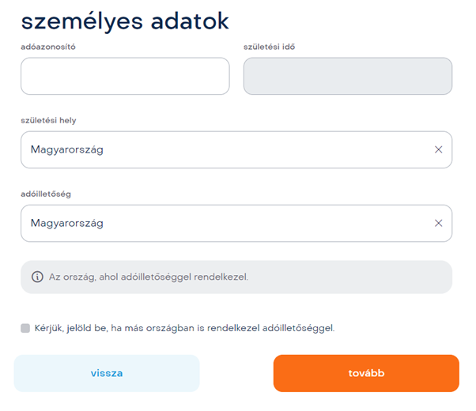
Task: Expand the adóilletőség country dropdown
Action: (236, 223)
